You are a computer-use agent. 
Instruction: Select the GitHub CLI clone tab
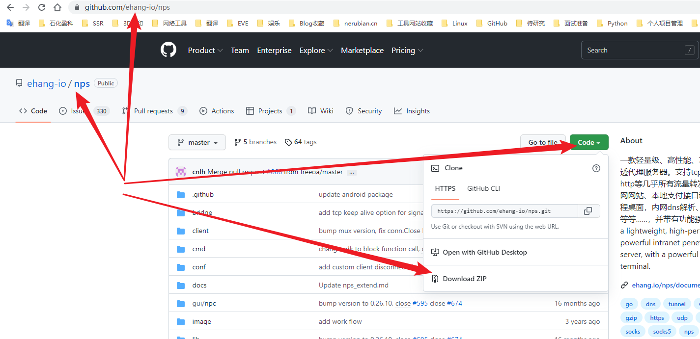pyautogui.click(x=483, y=188)
